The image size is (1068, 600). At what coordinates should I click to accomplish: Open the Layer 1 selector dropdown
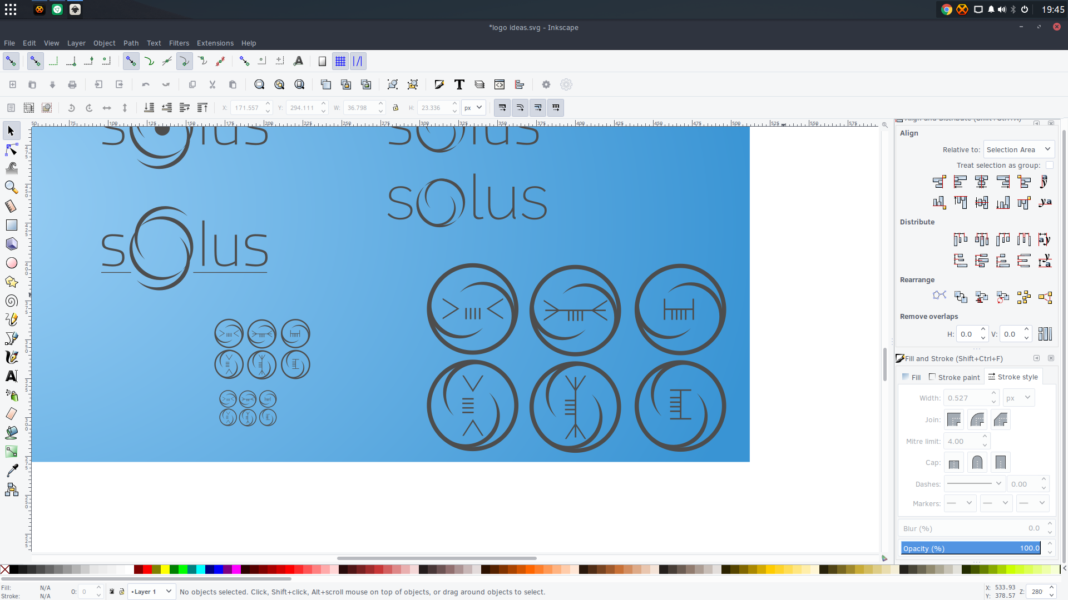151,592
